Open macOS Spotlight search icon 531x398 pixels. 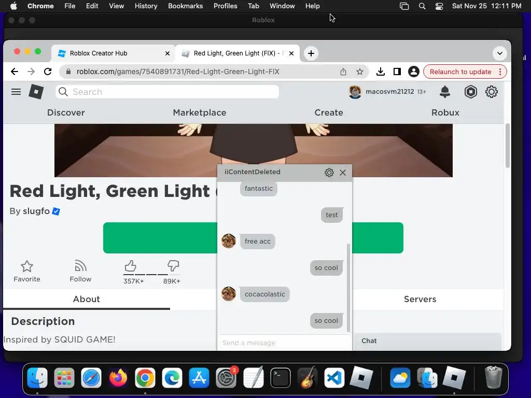point(422,6)
